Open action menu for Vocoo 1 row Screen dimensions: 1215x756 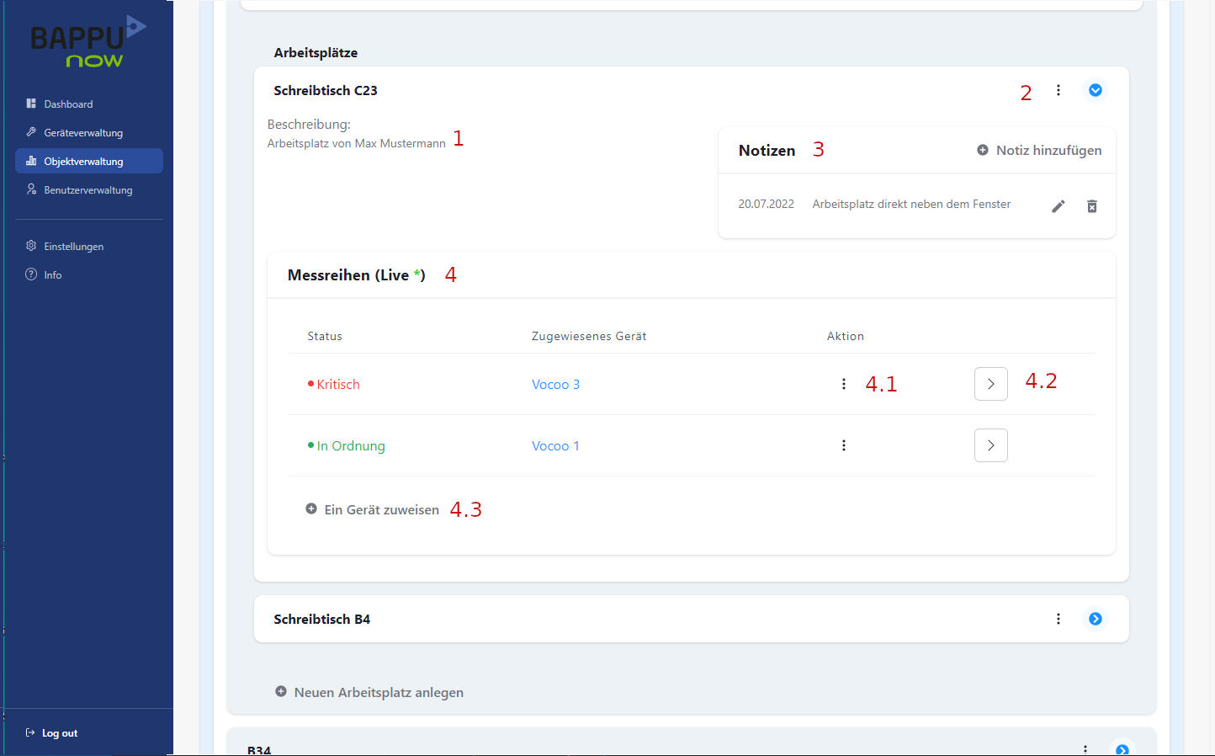point(844,445)
